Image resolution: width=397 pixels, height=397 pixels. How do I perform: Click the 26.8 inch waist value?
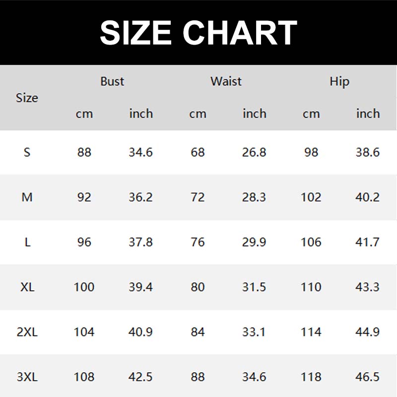coord(254,152)
